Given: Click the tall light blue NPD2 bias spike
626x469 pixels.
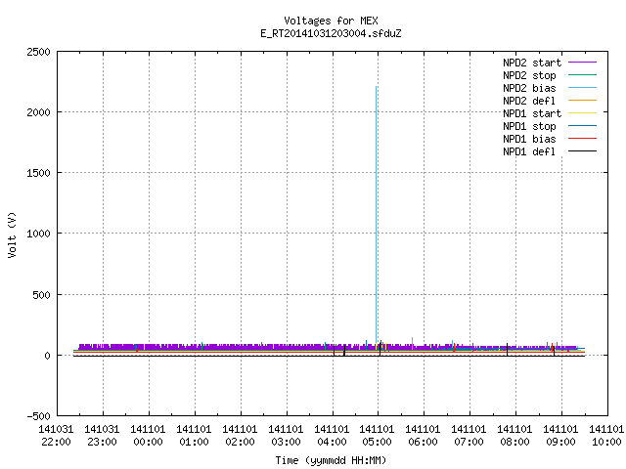Looking at the screenshot, I should pos(377,214).
